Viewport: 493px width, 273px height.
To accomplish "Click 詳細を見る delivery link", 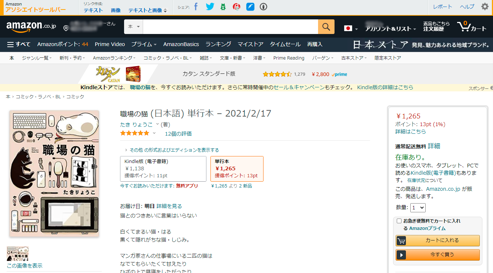I will tap(169, 206).
